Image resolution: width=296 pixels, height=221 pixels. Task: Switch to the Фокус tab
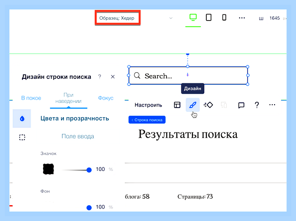[x=106, y=98]
